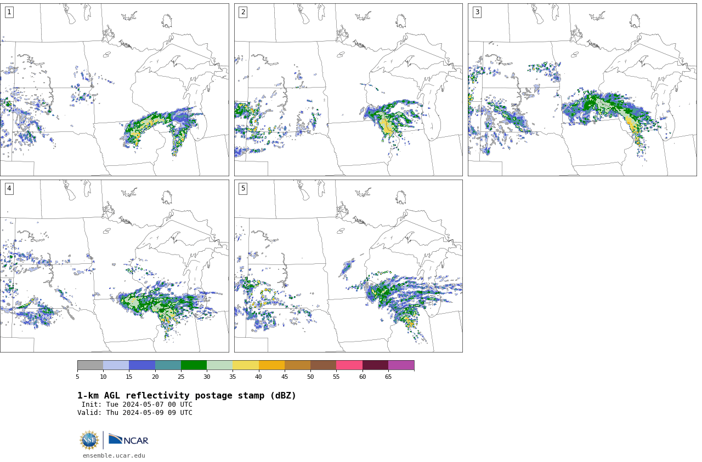Click the number label of panel 4
702x462 pixels.
[9, 188]
